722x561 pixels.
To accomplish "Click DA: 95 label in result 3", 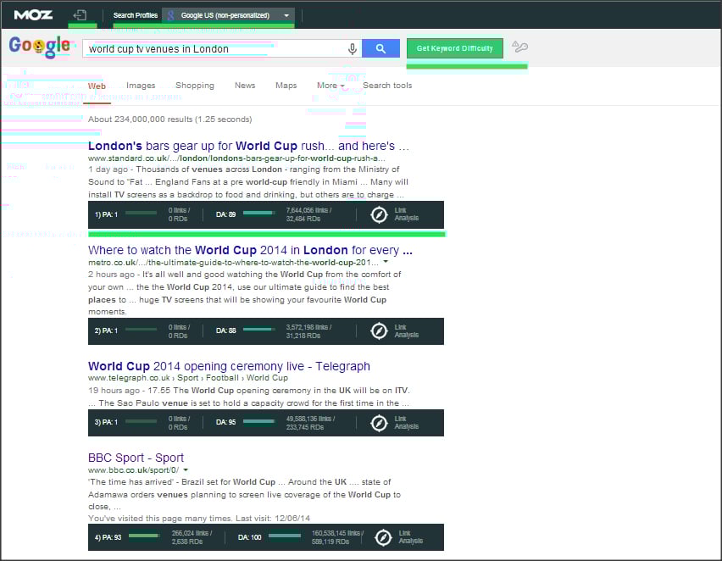I will click(226, 422).
